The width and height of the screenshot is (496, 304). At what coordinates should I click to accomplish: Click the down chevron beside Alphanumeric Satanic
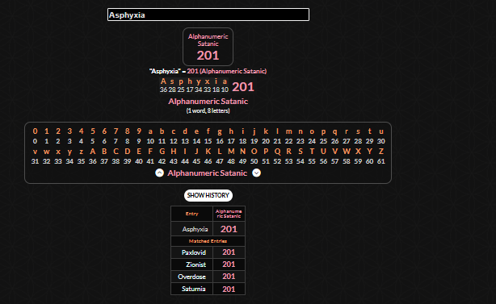(256, 173)
